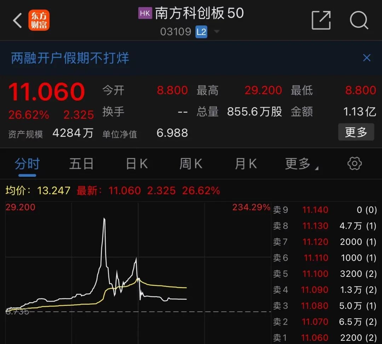
Task: Tap the current price 11.060 headline
Action: [x=47, y=92]
